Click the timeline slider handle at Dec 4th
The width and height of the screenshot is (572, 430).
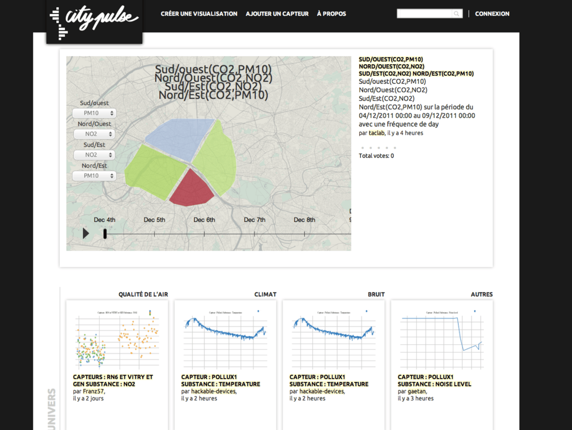point(105,233)
